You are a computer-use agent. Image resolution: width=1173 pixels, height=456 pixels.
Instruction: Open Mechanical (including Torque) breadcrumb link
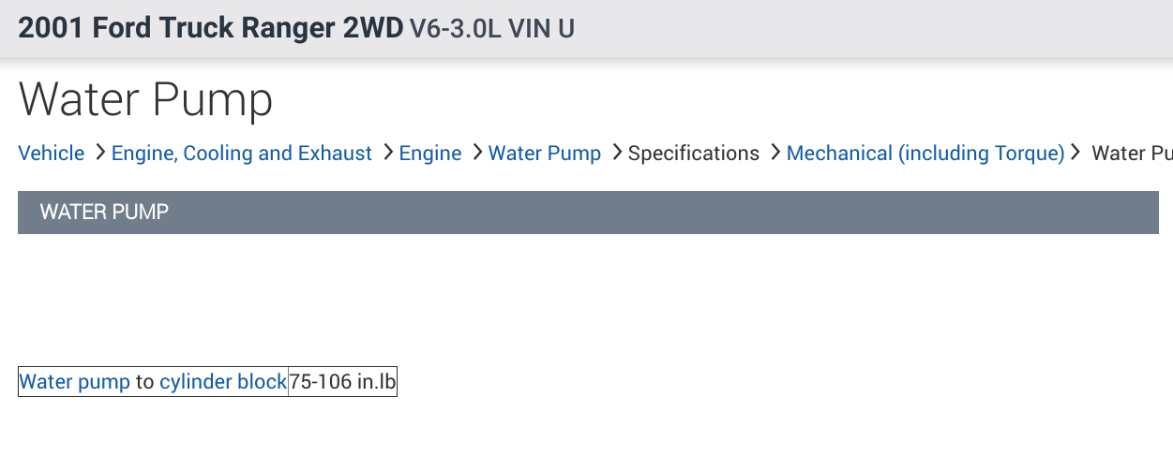[x=925, y=154]
